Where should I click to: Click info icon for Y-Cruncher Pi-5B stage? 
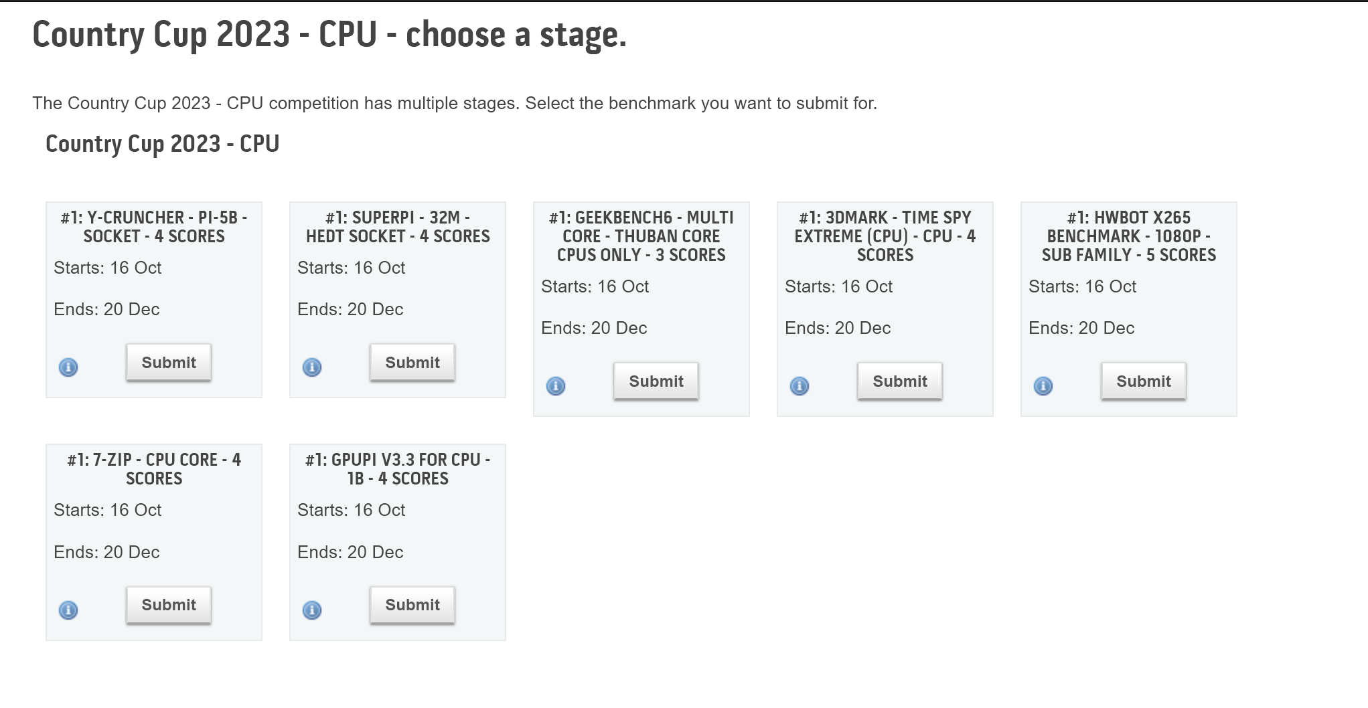68,367
